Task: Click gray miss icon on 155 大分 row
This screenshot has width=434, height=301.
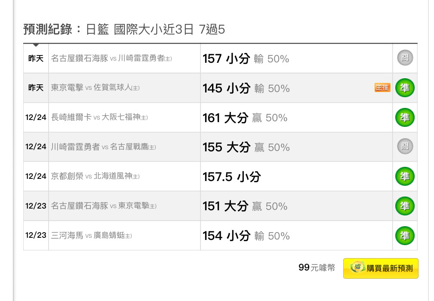Action: pyautogui.click(x=405, y=146)
